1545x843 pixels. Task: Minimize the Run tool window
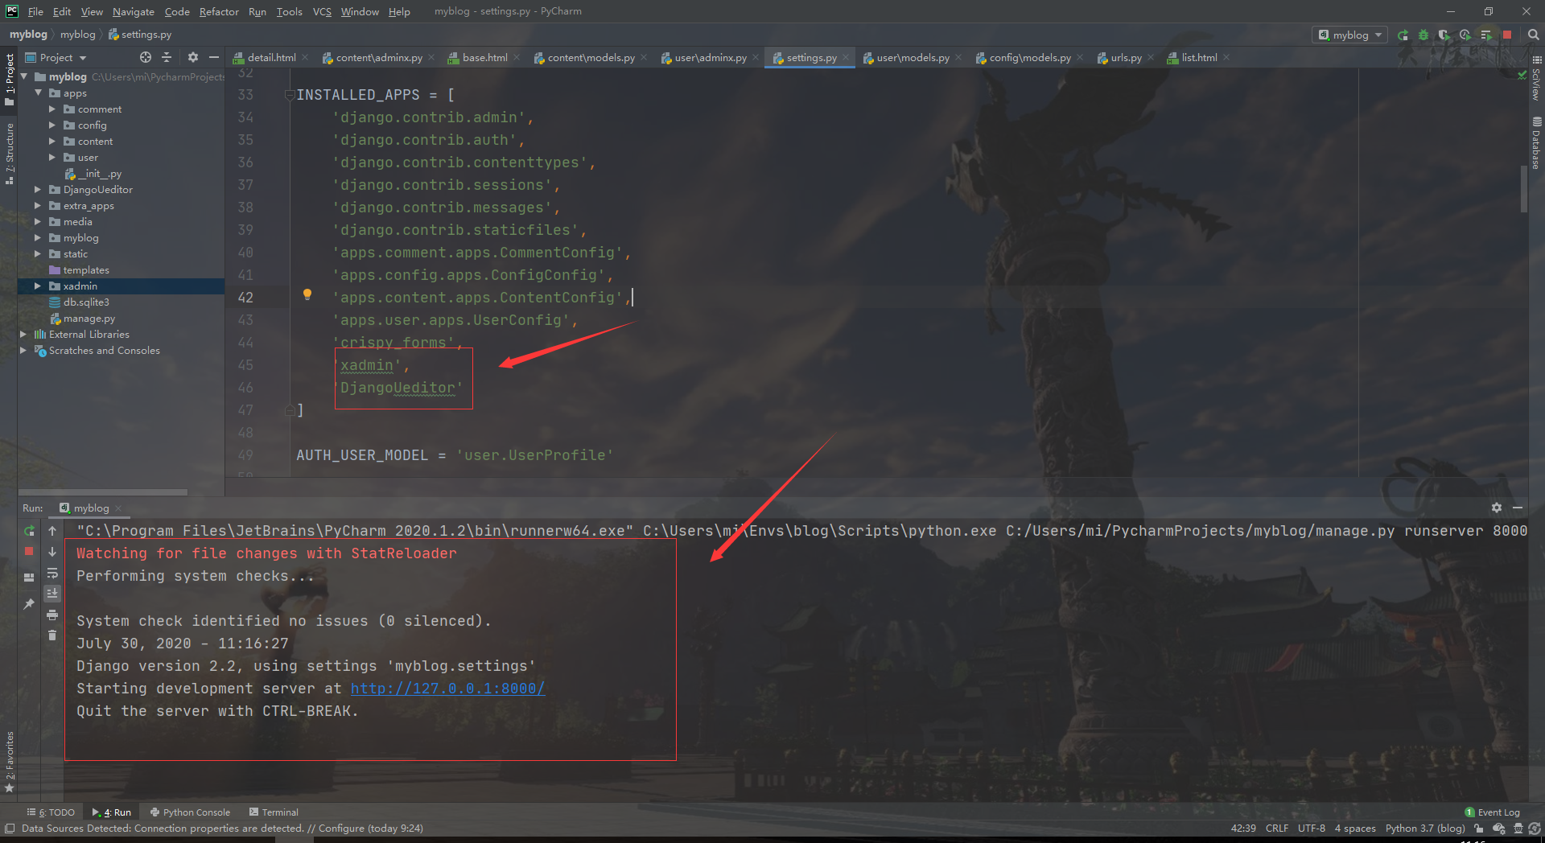coord(1518,508)
